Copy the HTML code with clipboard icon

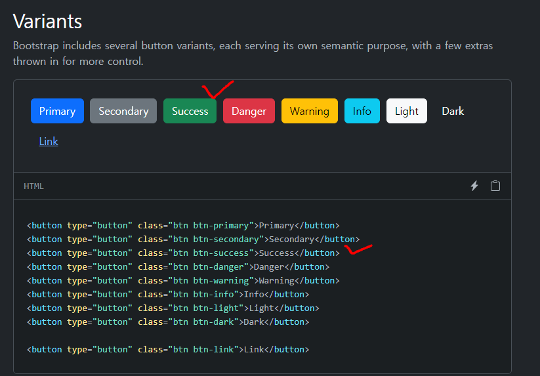pyautogui.click(x=495, y=186)
